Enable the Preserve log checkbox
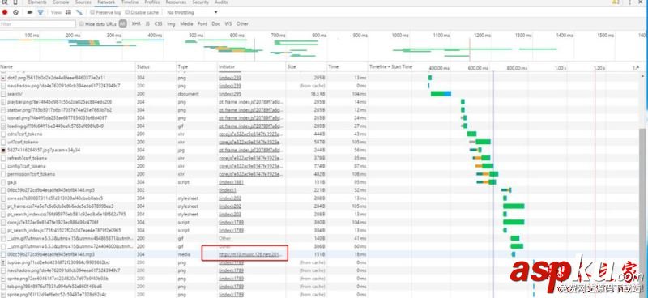Screen dimensions: 648x298 (x=92, y=12)
